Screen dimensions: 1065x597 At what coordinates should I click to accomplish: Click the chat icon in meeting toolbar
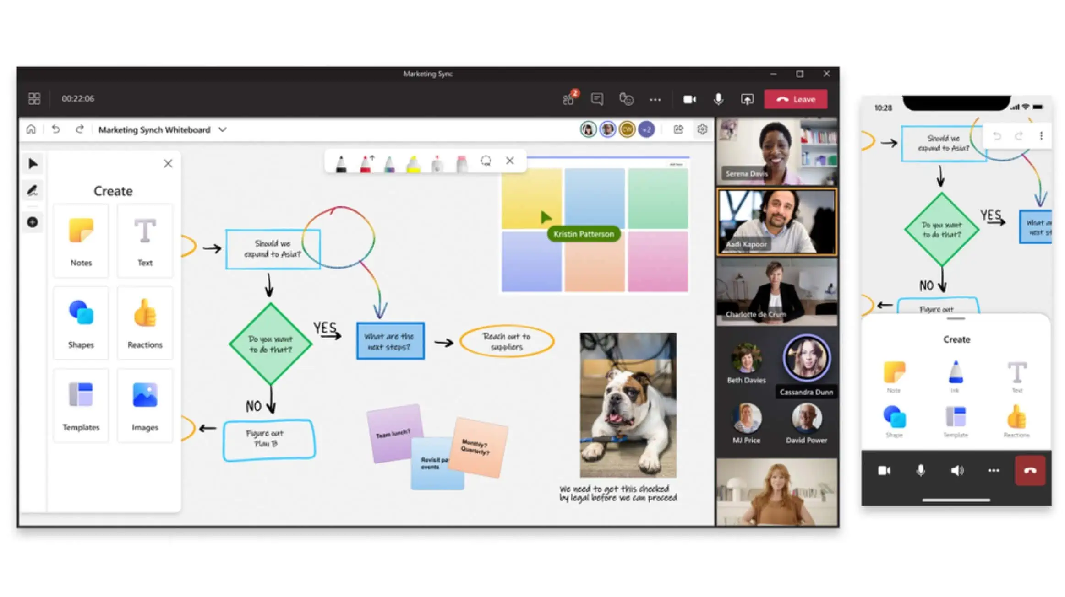click(x=598, y=99)
